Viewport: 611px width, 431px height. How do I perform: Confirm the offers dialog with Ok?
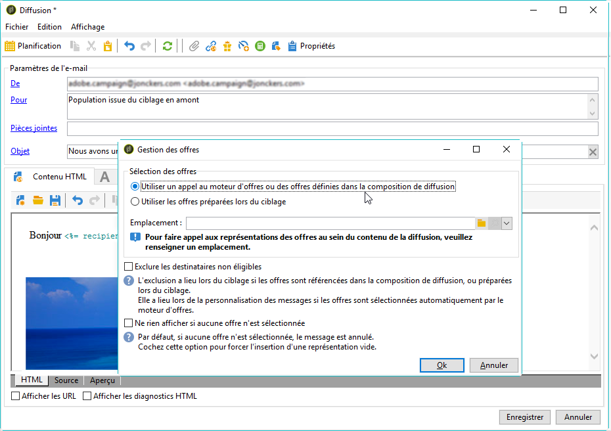[x=442, y=365]
